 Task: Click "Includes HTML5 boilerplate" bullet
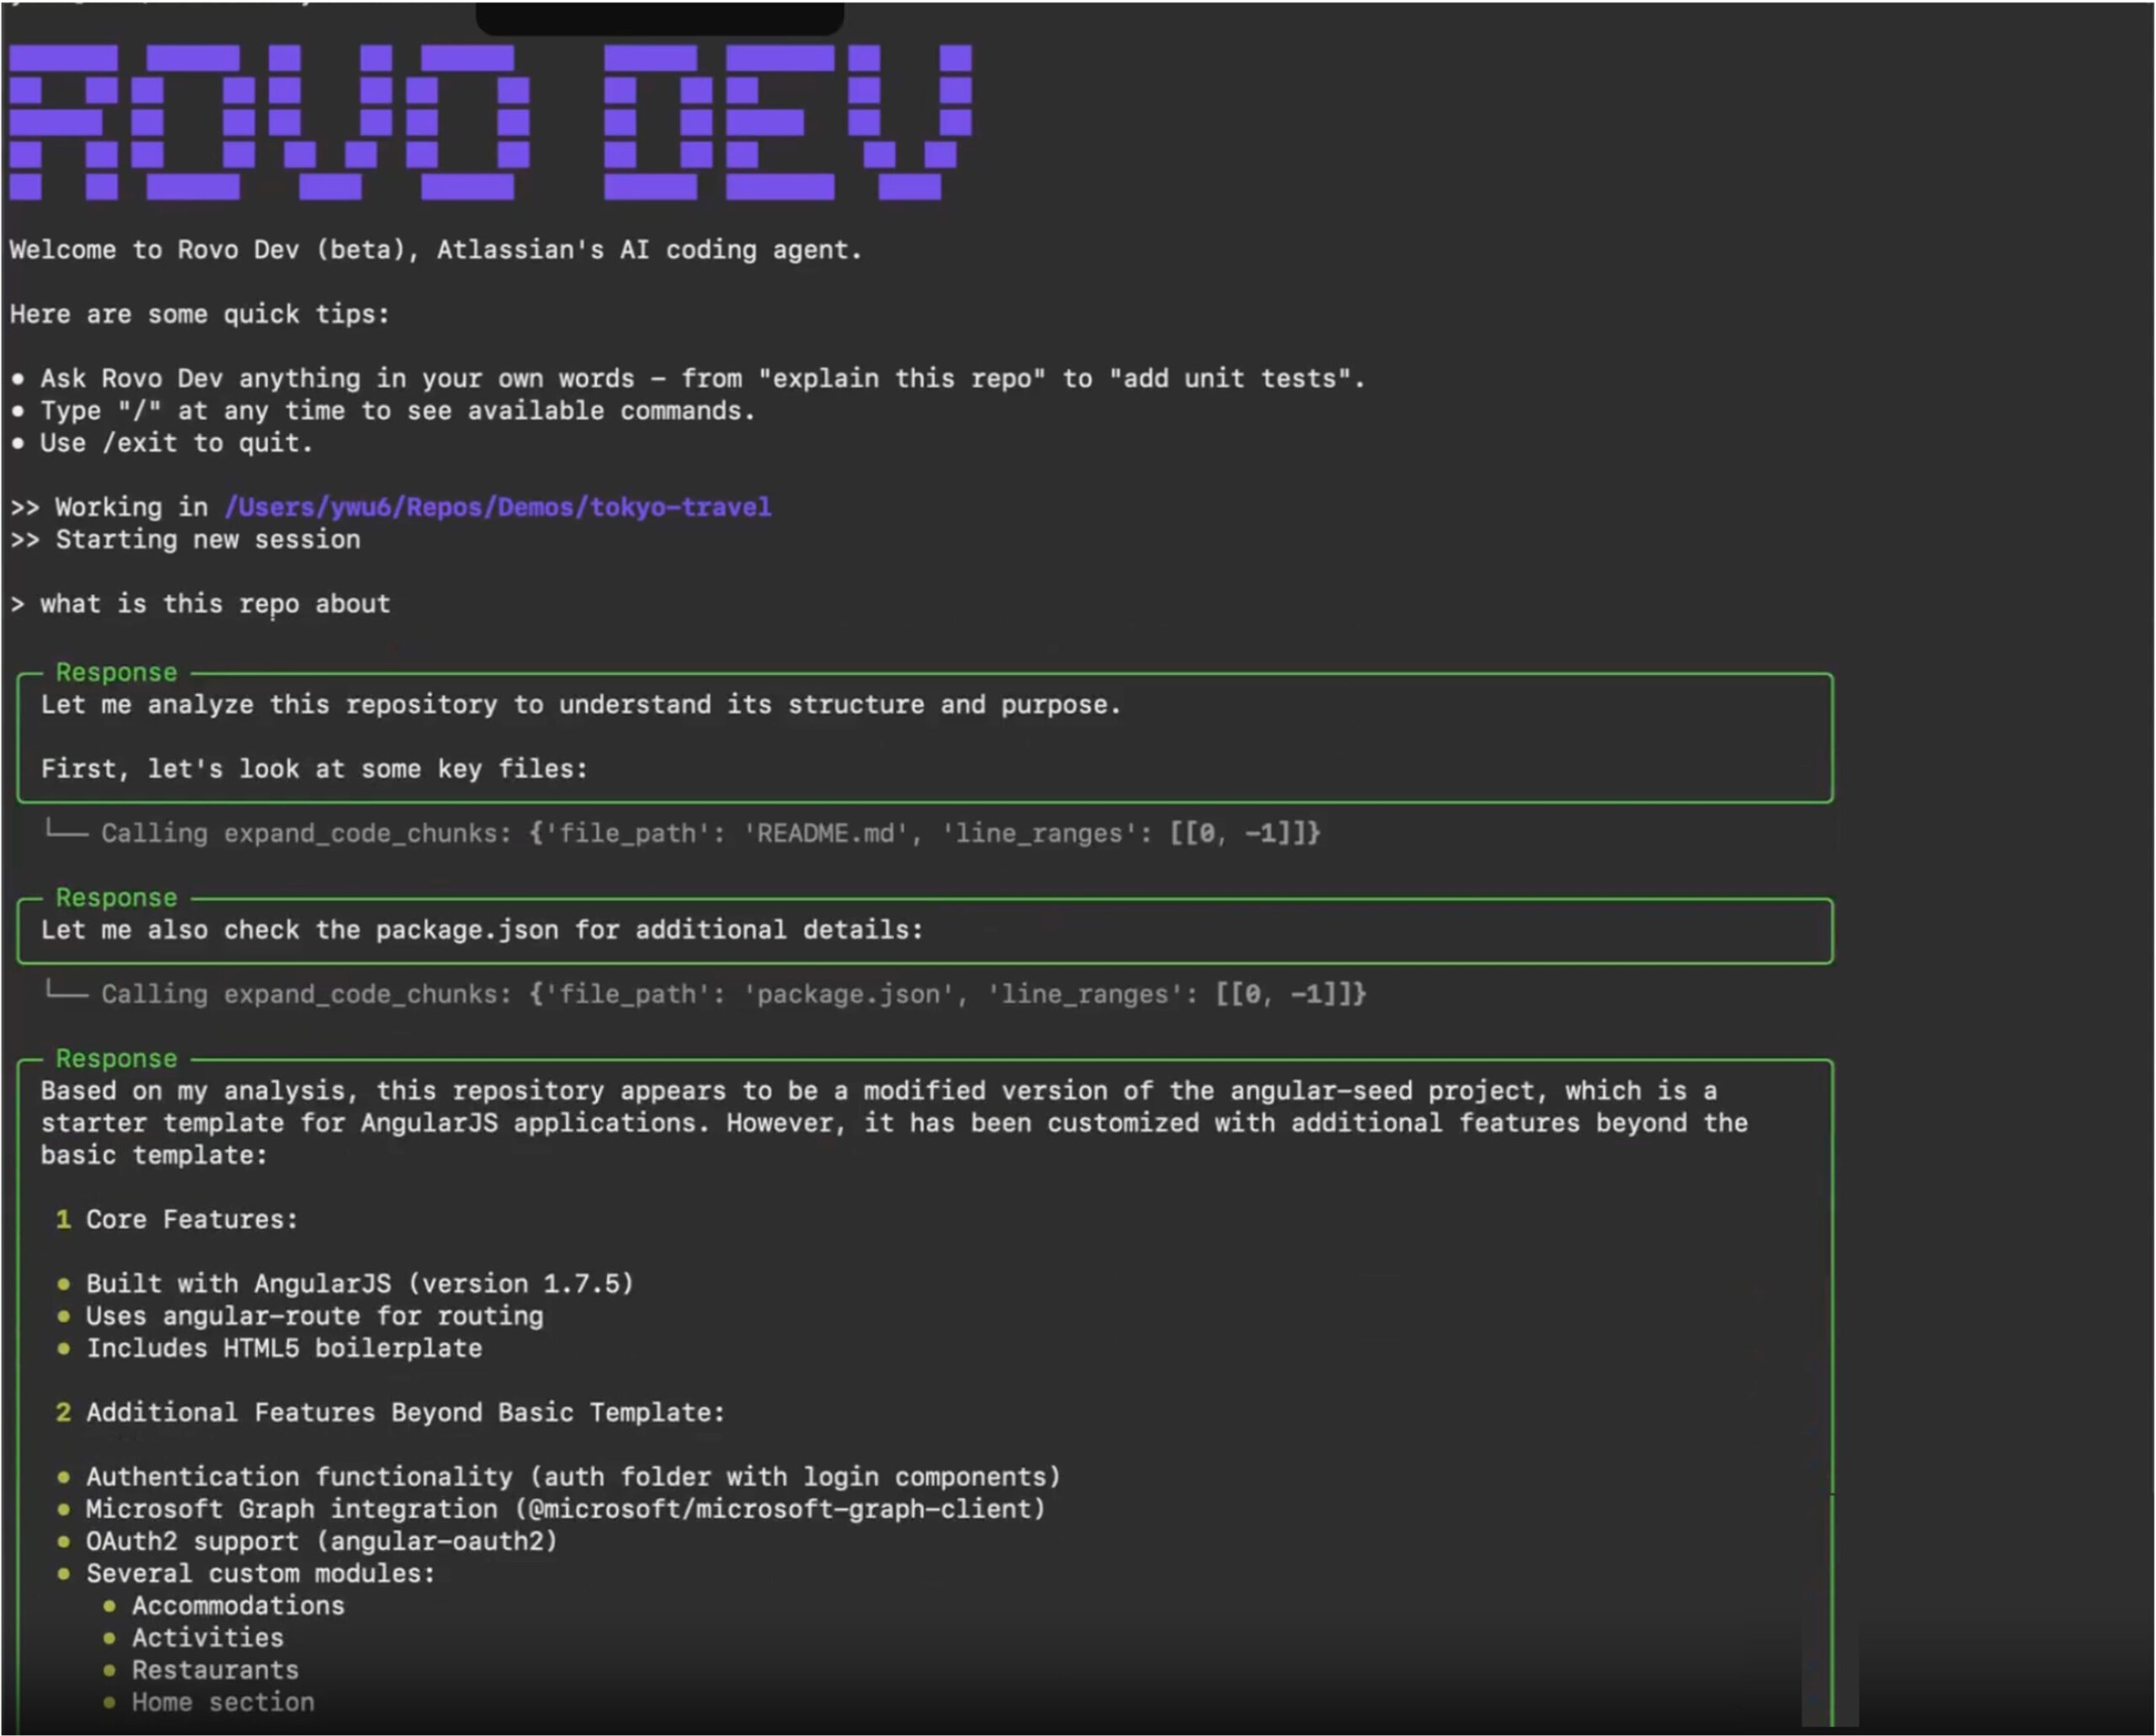click(270, 1348)
